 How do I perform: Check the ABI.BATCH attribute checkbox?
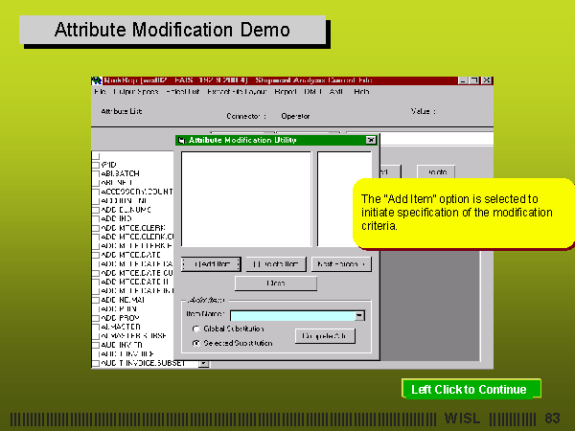[96, 173]
